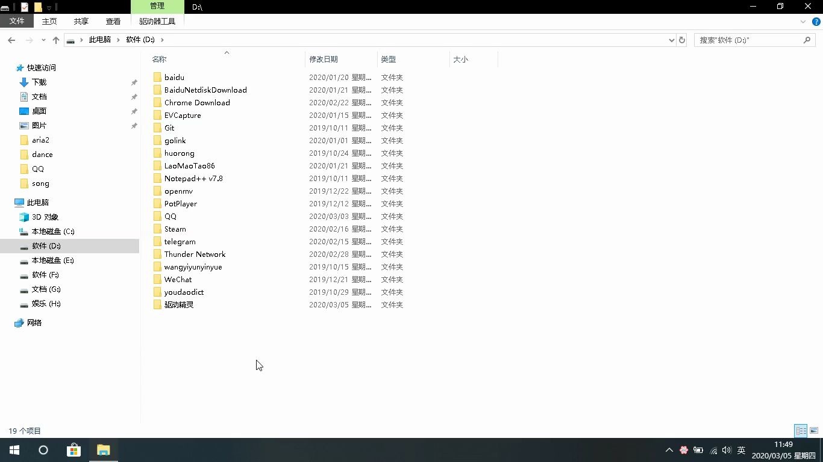Go back using the back arrow

tap(11, 40)
